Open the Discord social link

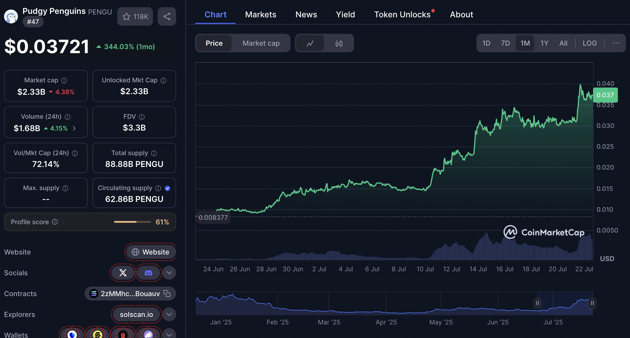(x=148, y=273)
